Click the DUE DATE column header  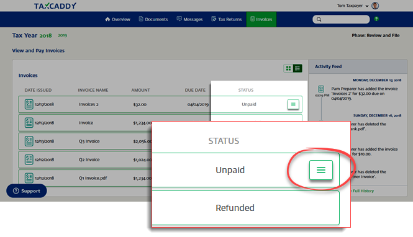[x=195, y=90]
